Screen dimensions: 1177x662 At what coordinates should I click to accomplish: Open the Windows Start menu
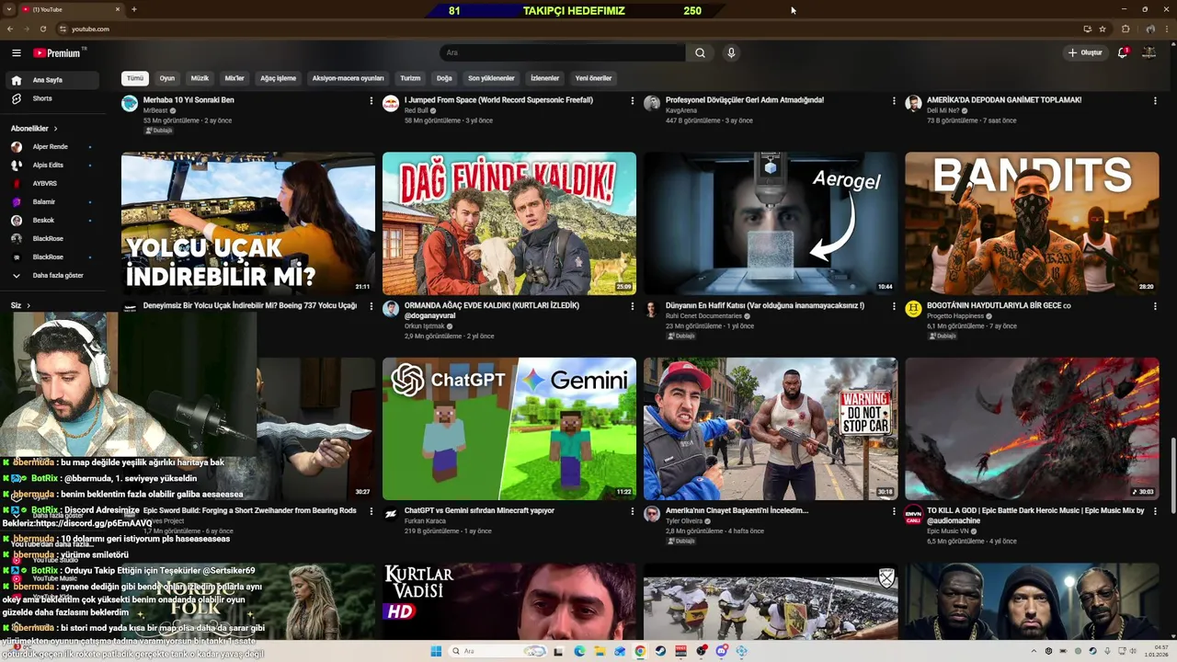tap(436, 651)
